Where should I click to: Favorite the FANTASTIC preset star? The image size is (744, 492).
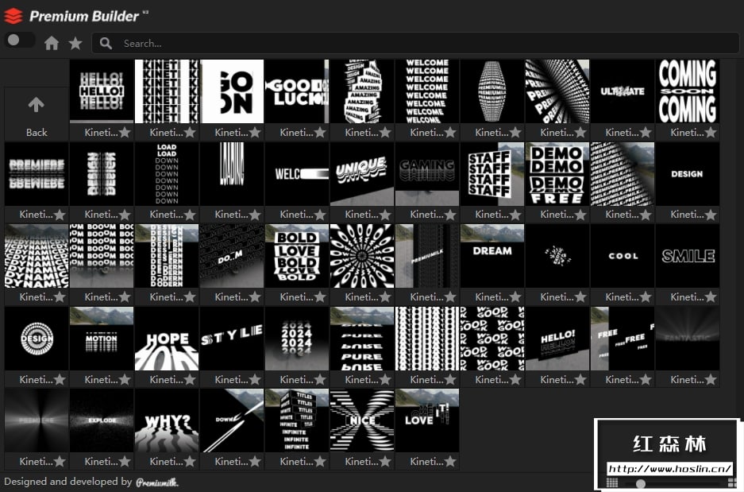point(711,379)
